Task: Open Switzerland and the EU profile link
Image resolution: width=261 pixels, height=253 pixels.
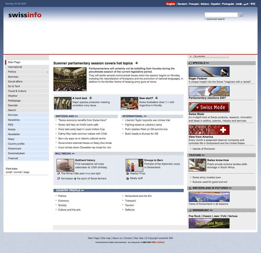Action: tap(138, 196)
